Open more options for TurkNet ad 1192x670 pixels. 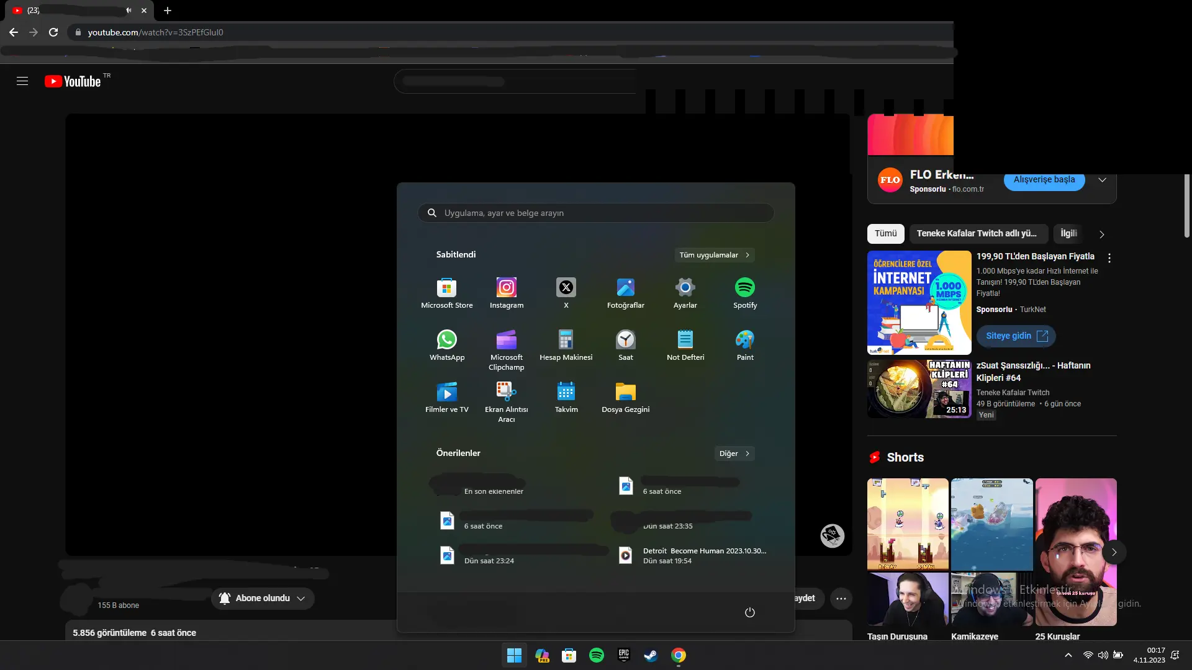click(x=1109, y=258)
